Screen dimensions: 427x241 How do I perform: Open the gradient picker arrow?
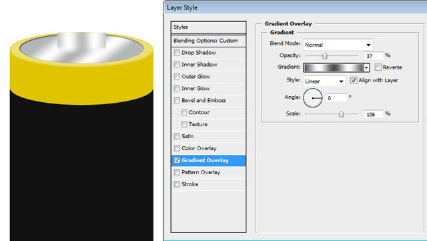(x=366, y=67)
